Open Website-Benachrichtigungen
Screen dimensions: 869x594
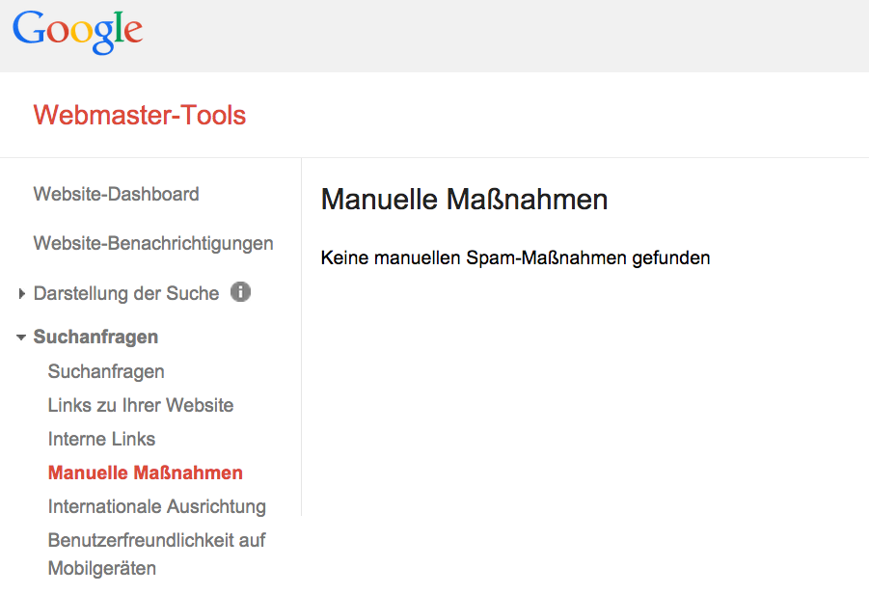[x=153, y=244]
